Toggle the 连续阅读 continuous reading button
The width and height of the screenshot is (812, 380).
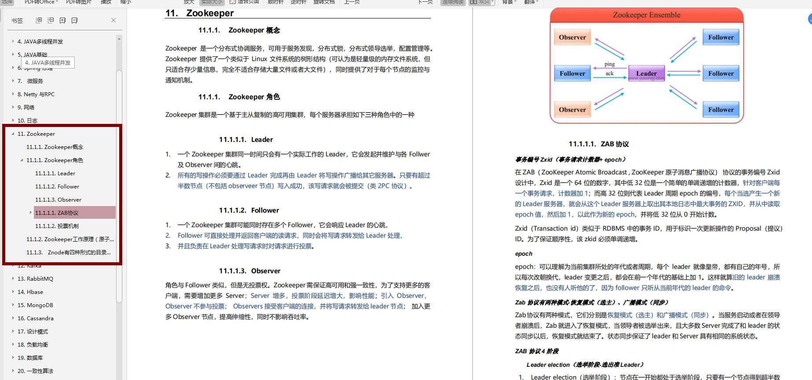[x=453, y=2]
